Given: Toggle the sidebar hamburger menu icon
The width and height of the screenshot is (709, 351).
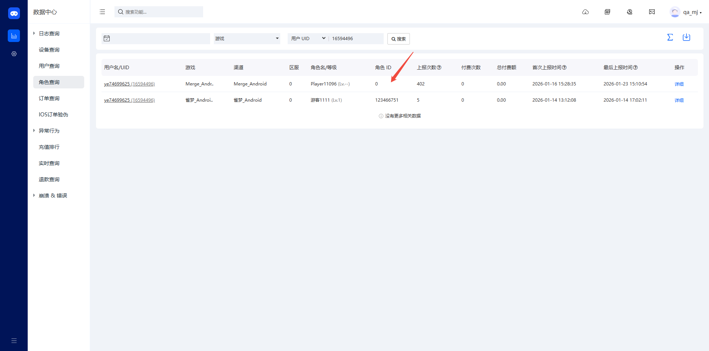Looking at the screenshot, I should 102,12.
